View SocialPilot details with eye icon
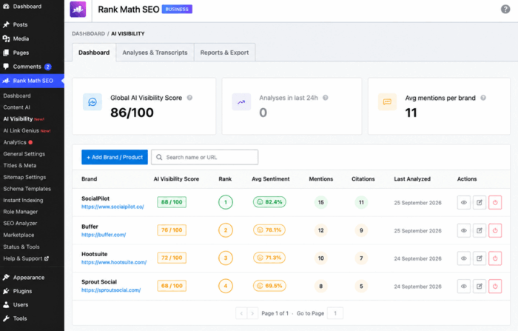 coord(464,202)
